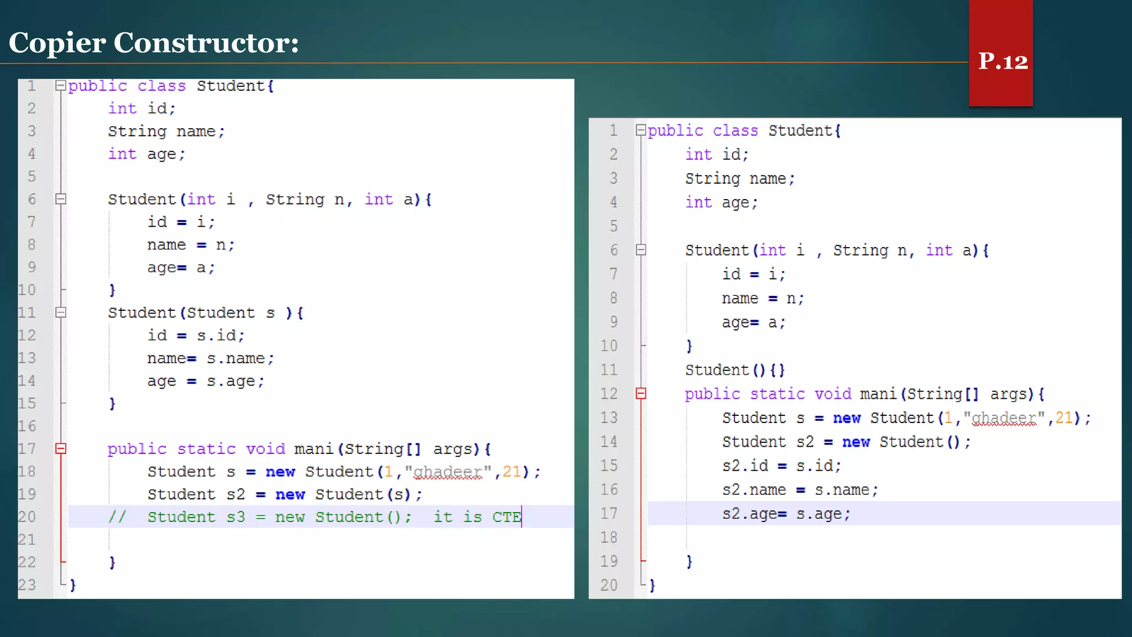Image resolution: width=1132 pixels, height=637 pixels.
Task: Collapse the class Student fold in right editor
Action: point(641,130)
